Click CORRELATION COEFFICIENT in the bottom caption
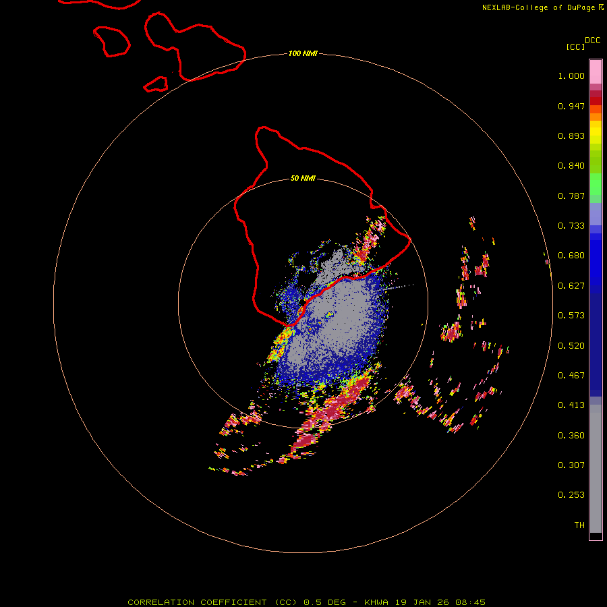Image resolution: width=607 pixels, height=607 pixels. tap(197, 602)
